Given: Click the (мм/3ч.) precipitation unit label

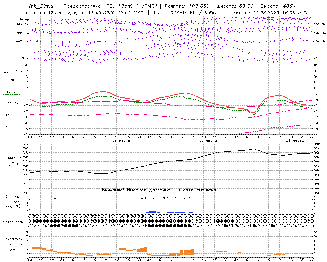Looking at the screenshot, I should pos(13,196).
